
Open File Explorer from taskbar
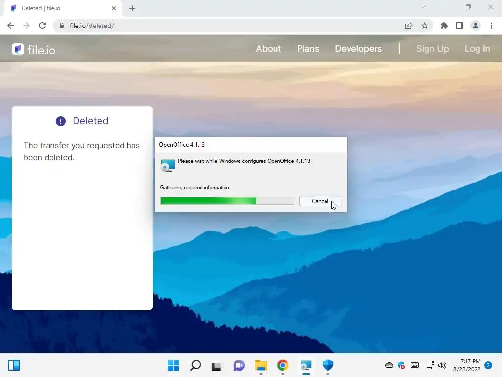point(261,365)
